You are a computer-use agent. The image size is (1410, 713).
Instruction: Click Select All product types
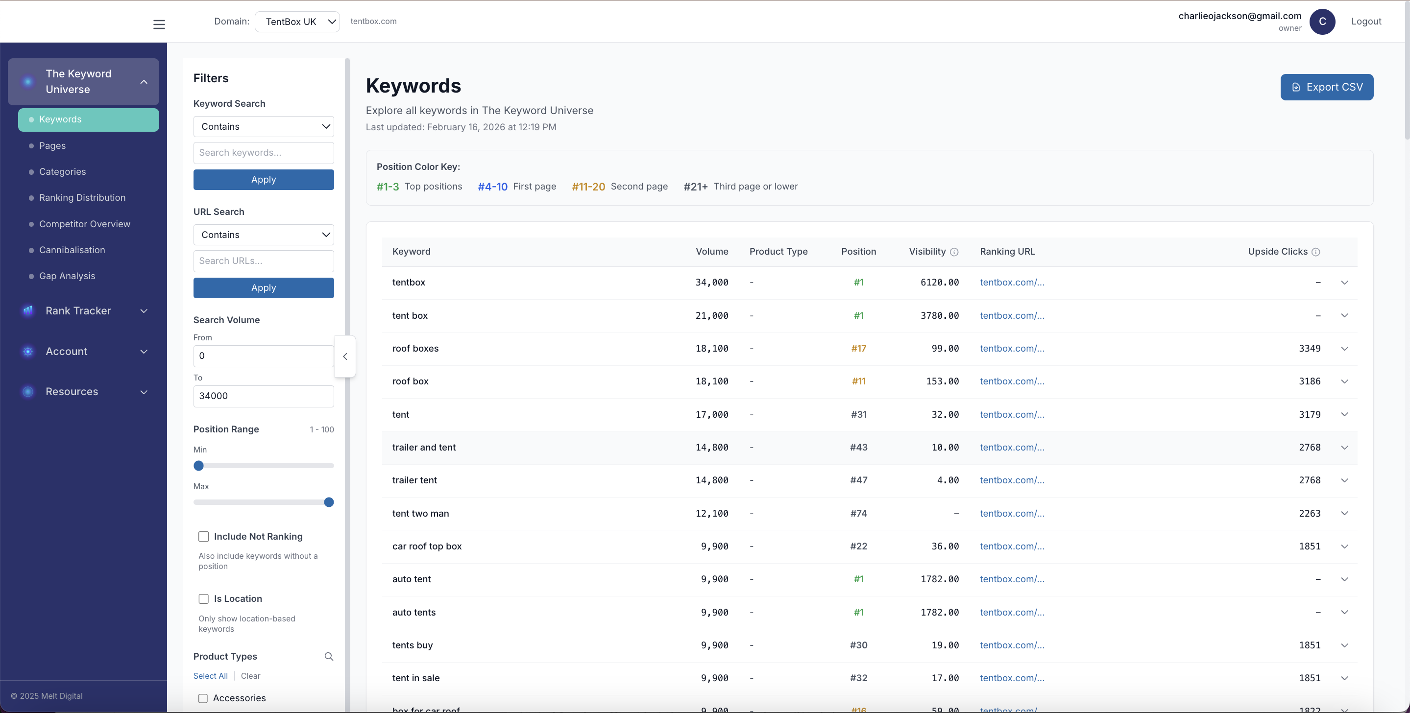(211, 676)
